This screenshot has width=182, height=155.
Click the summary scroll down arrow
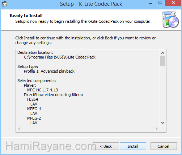[x=162, y=123]
